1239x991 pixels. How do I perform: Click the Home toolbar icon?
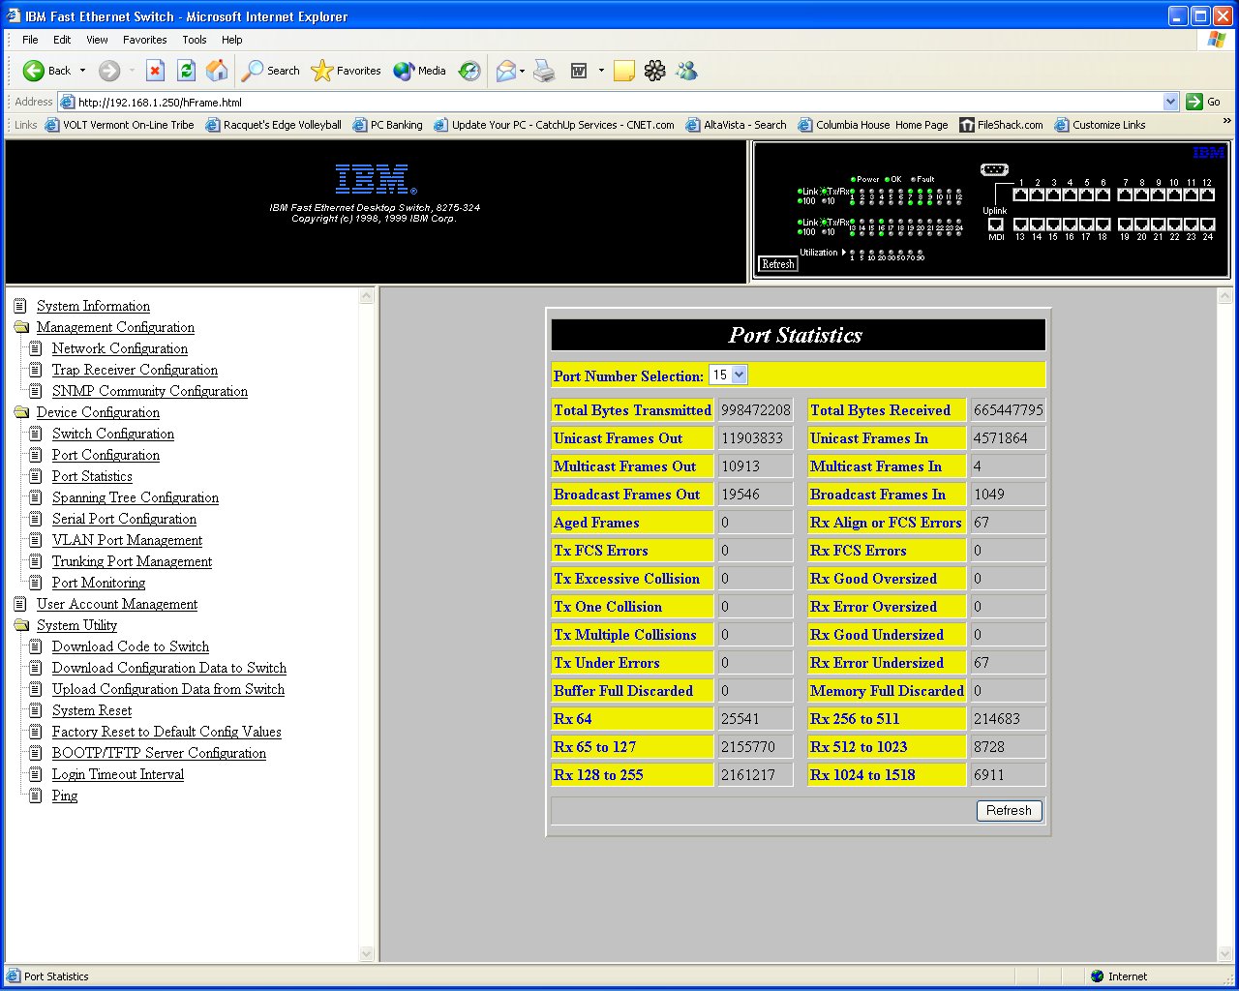point(218,71)
